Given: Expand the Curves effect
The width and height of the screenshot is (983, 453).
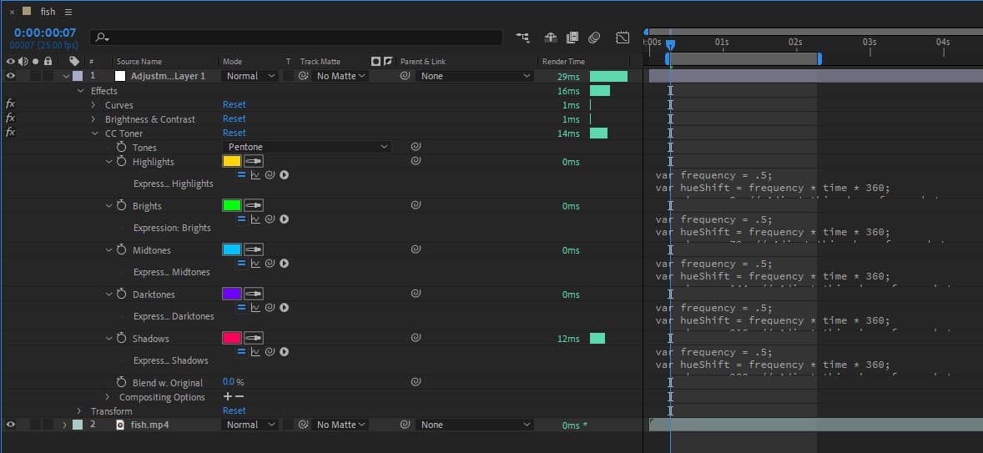Looking at the screenshot, I should (94, 104).
